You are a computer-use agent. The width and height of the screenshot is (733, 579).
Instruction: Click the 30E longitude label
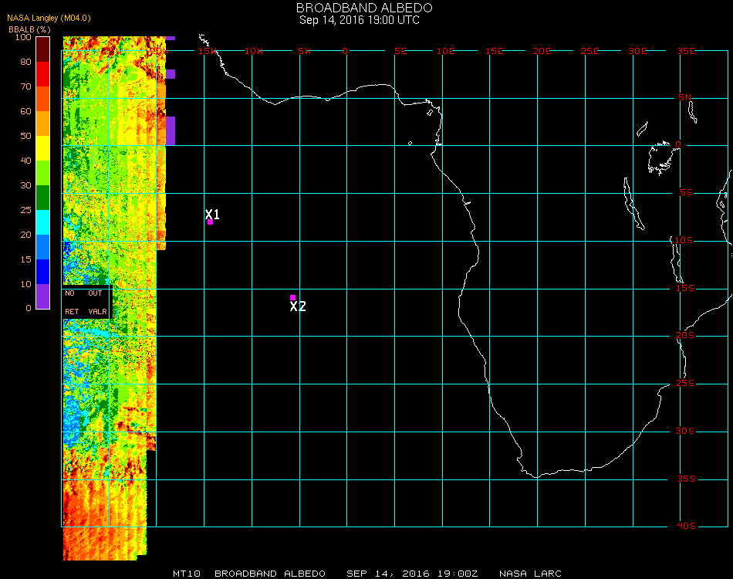tap(637, 51)
